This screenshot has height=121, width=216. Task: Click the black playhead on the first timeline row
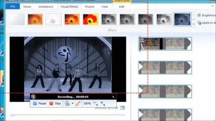(140, 44)
